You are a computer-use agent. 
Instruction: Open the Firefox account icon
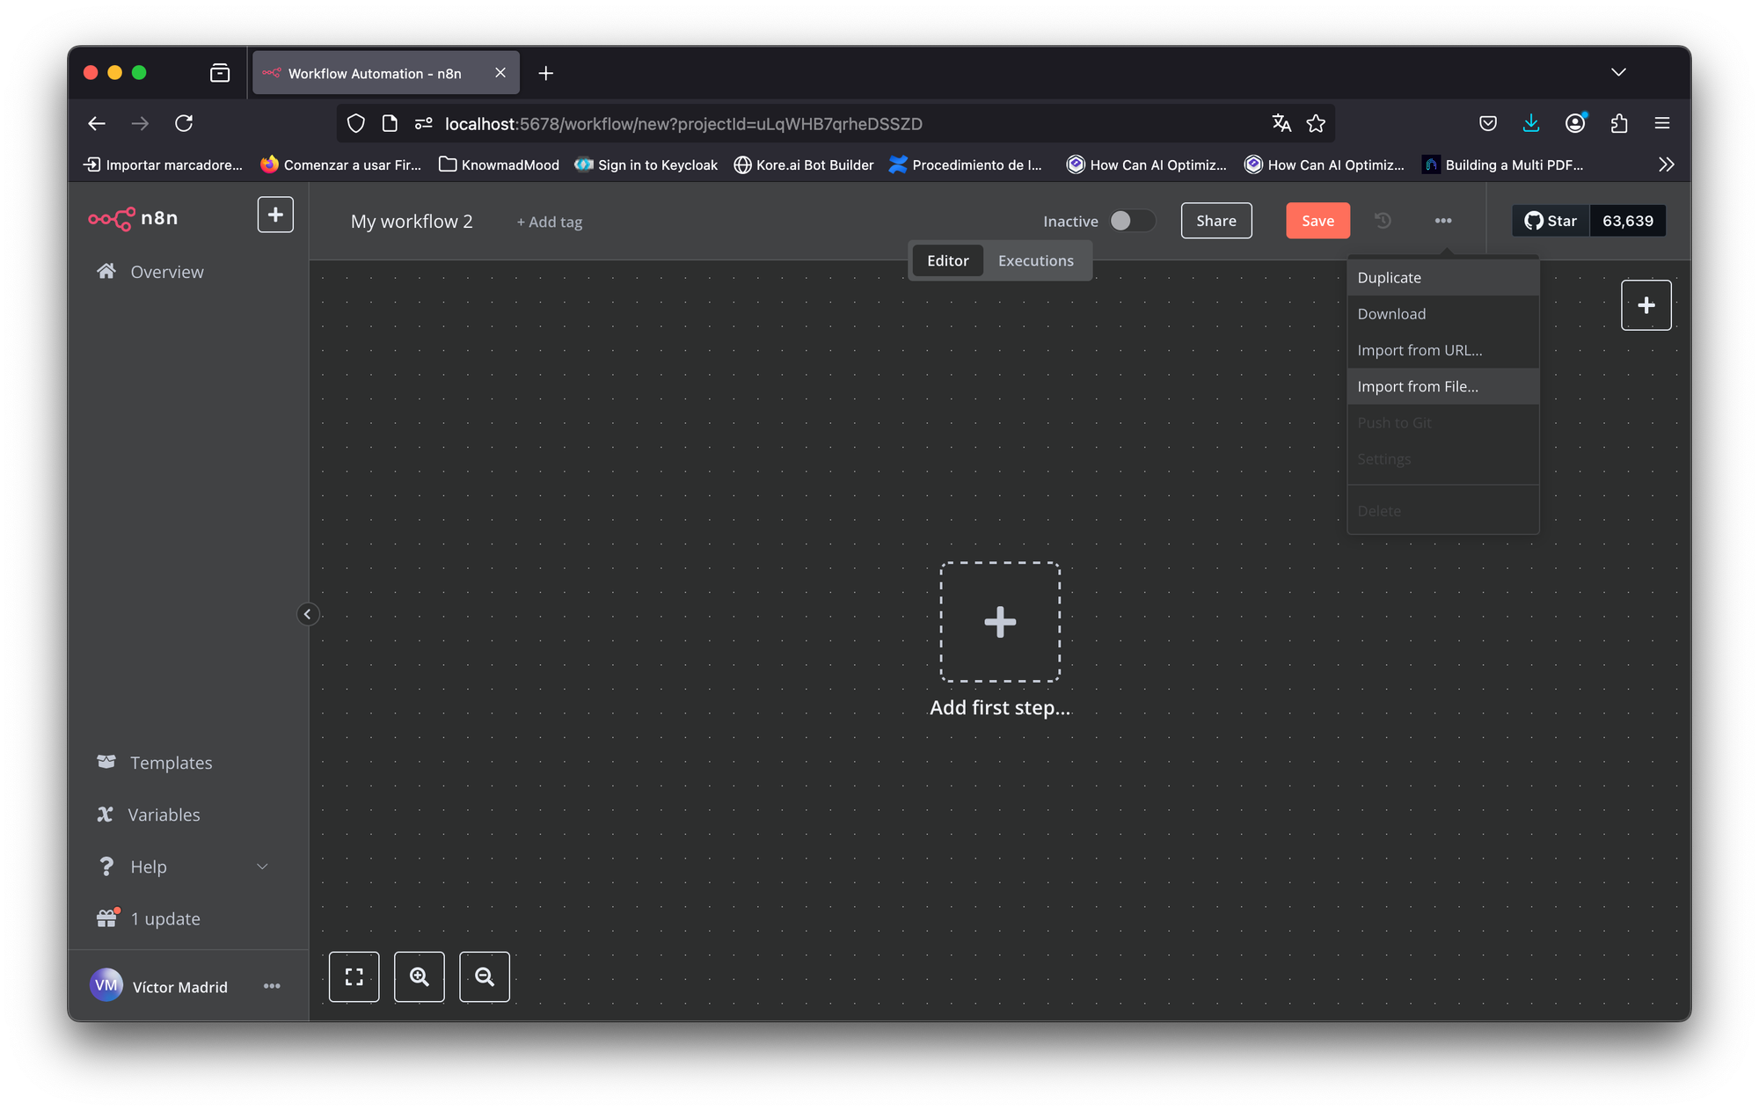click(1575, 123)
